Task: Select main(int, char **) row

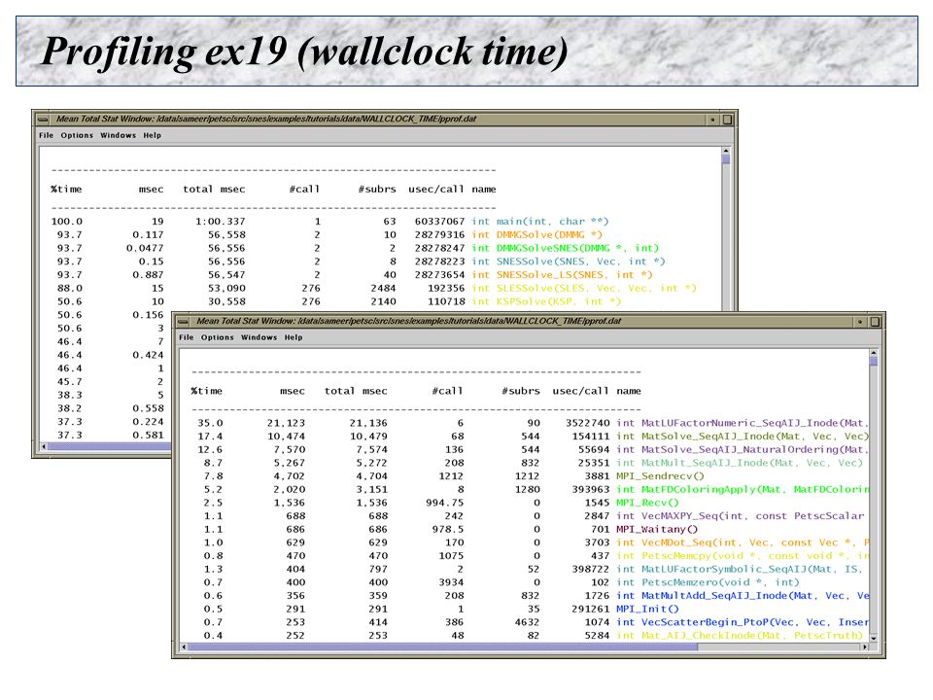Action: tap(330, 222)
